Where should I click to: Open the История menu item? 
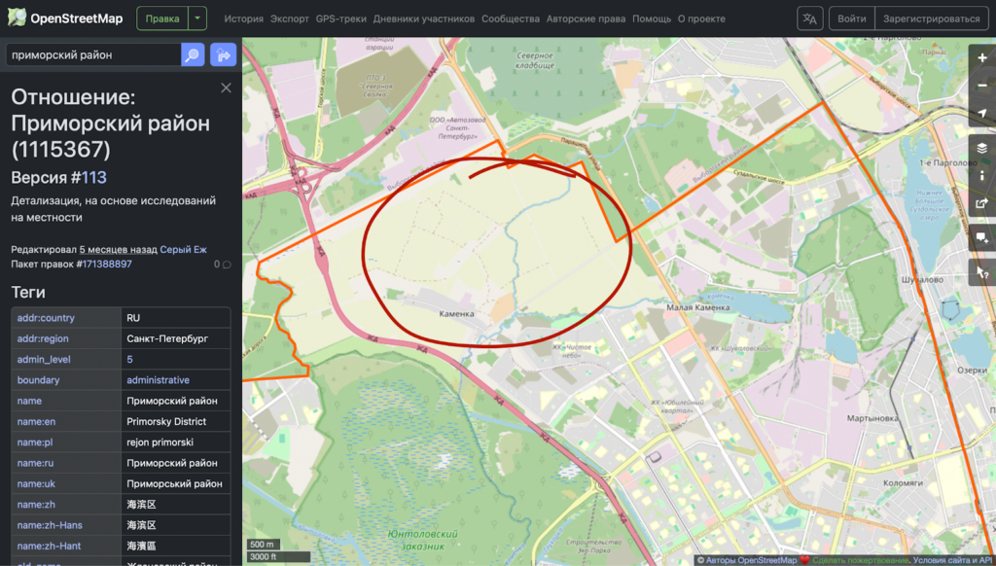point(243,18)
